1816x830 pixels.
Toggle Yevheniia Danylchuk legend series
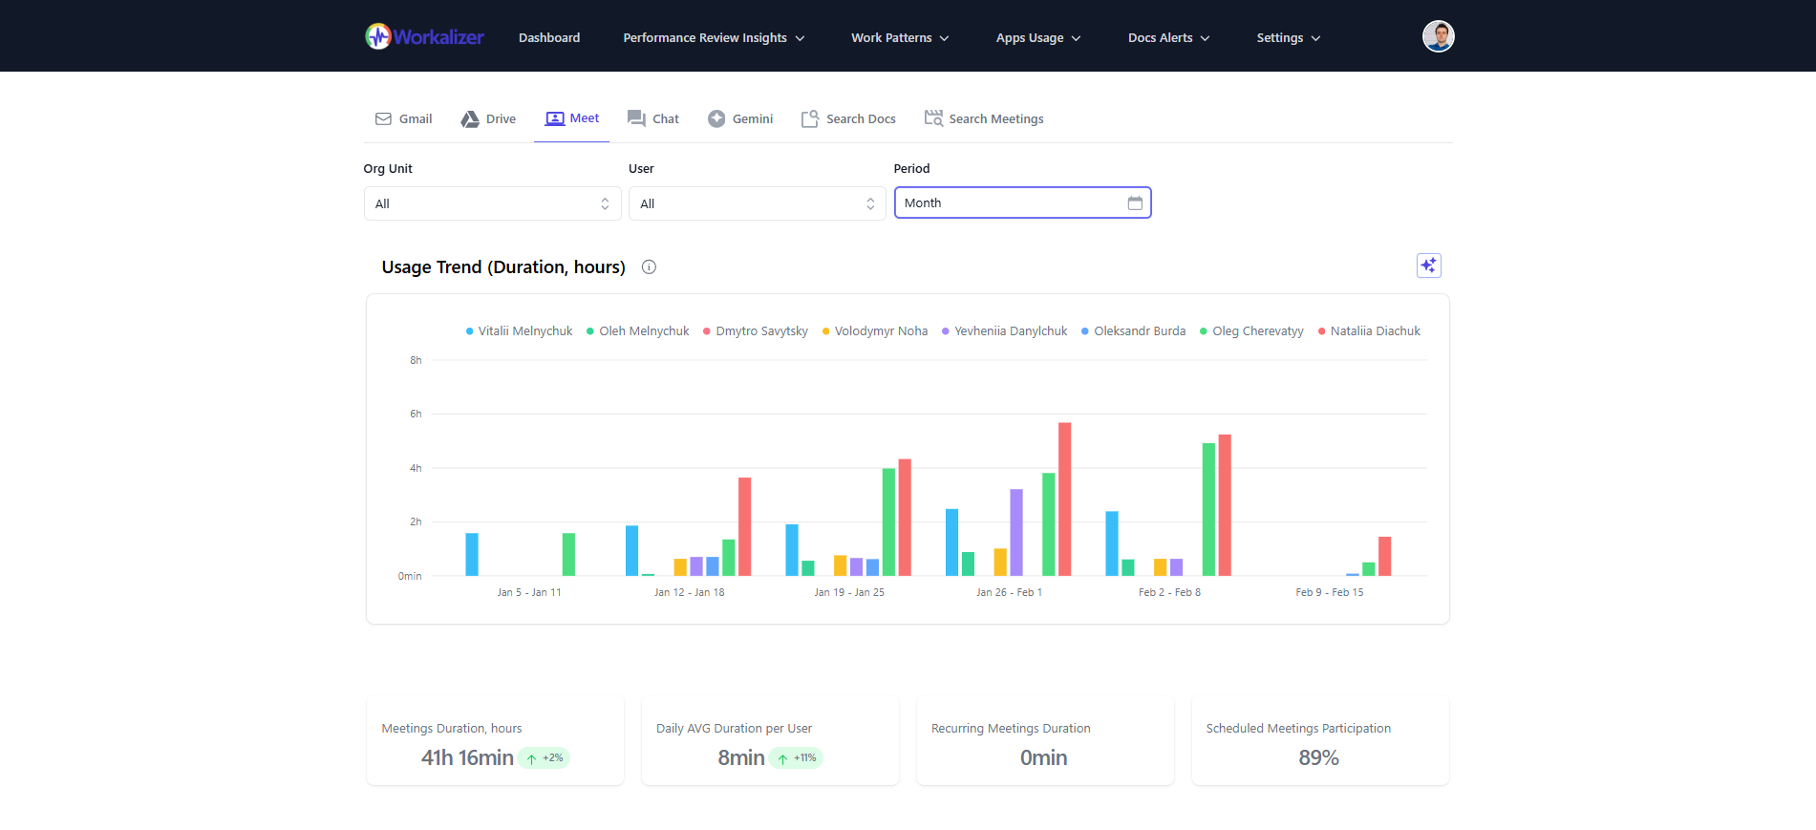1004,331
